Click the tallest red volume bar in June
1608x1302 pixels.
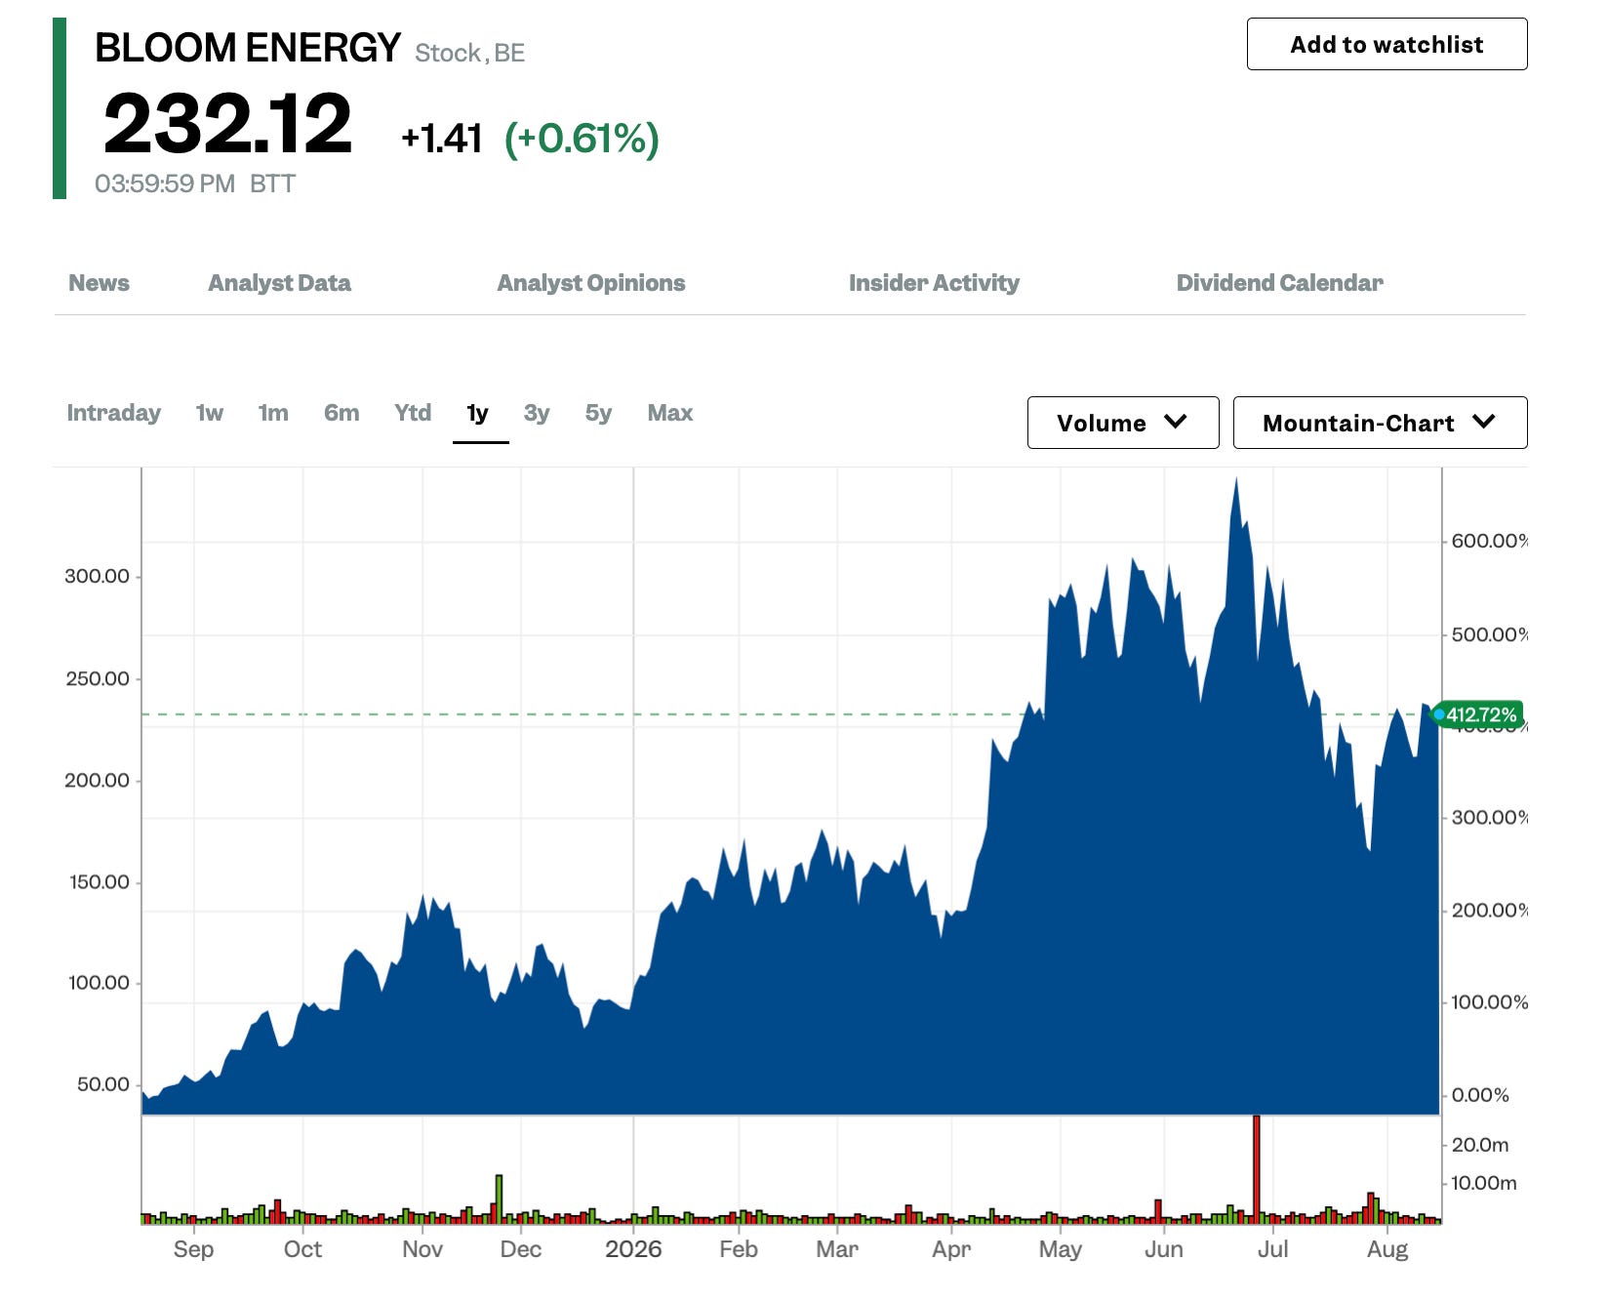[1257, 1169]
